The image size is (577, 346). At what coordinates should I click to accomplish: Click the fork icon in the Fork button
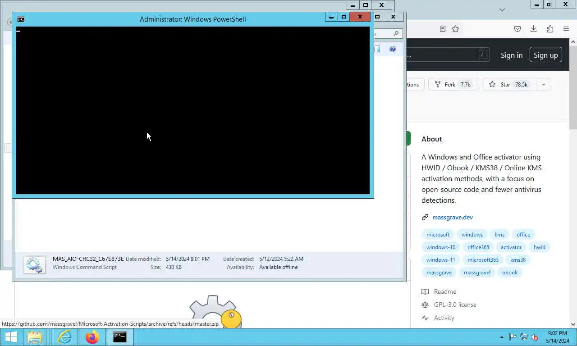click(x=437, y=84)
